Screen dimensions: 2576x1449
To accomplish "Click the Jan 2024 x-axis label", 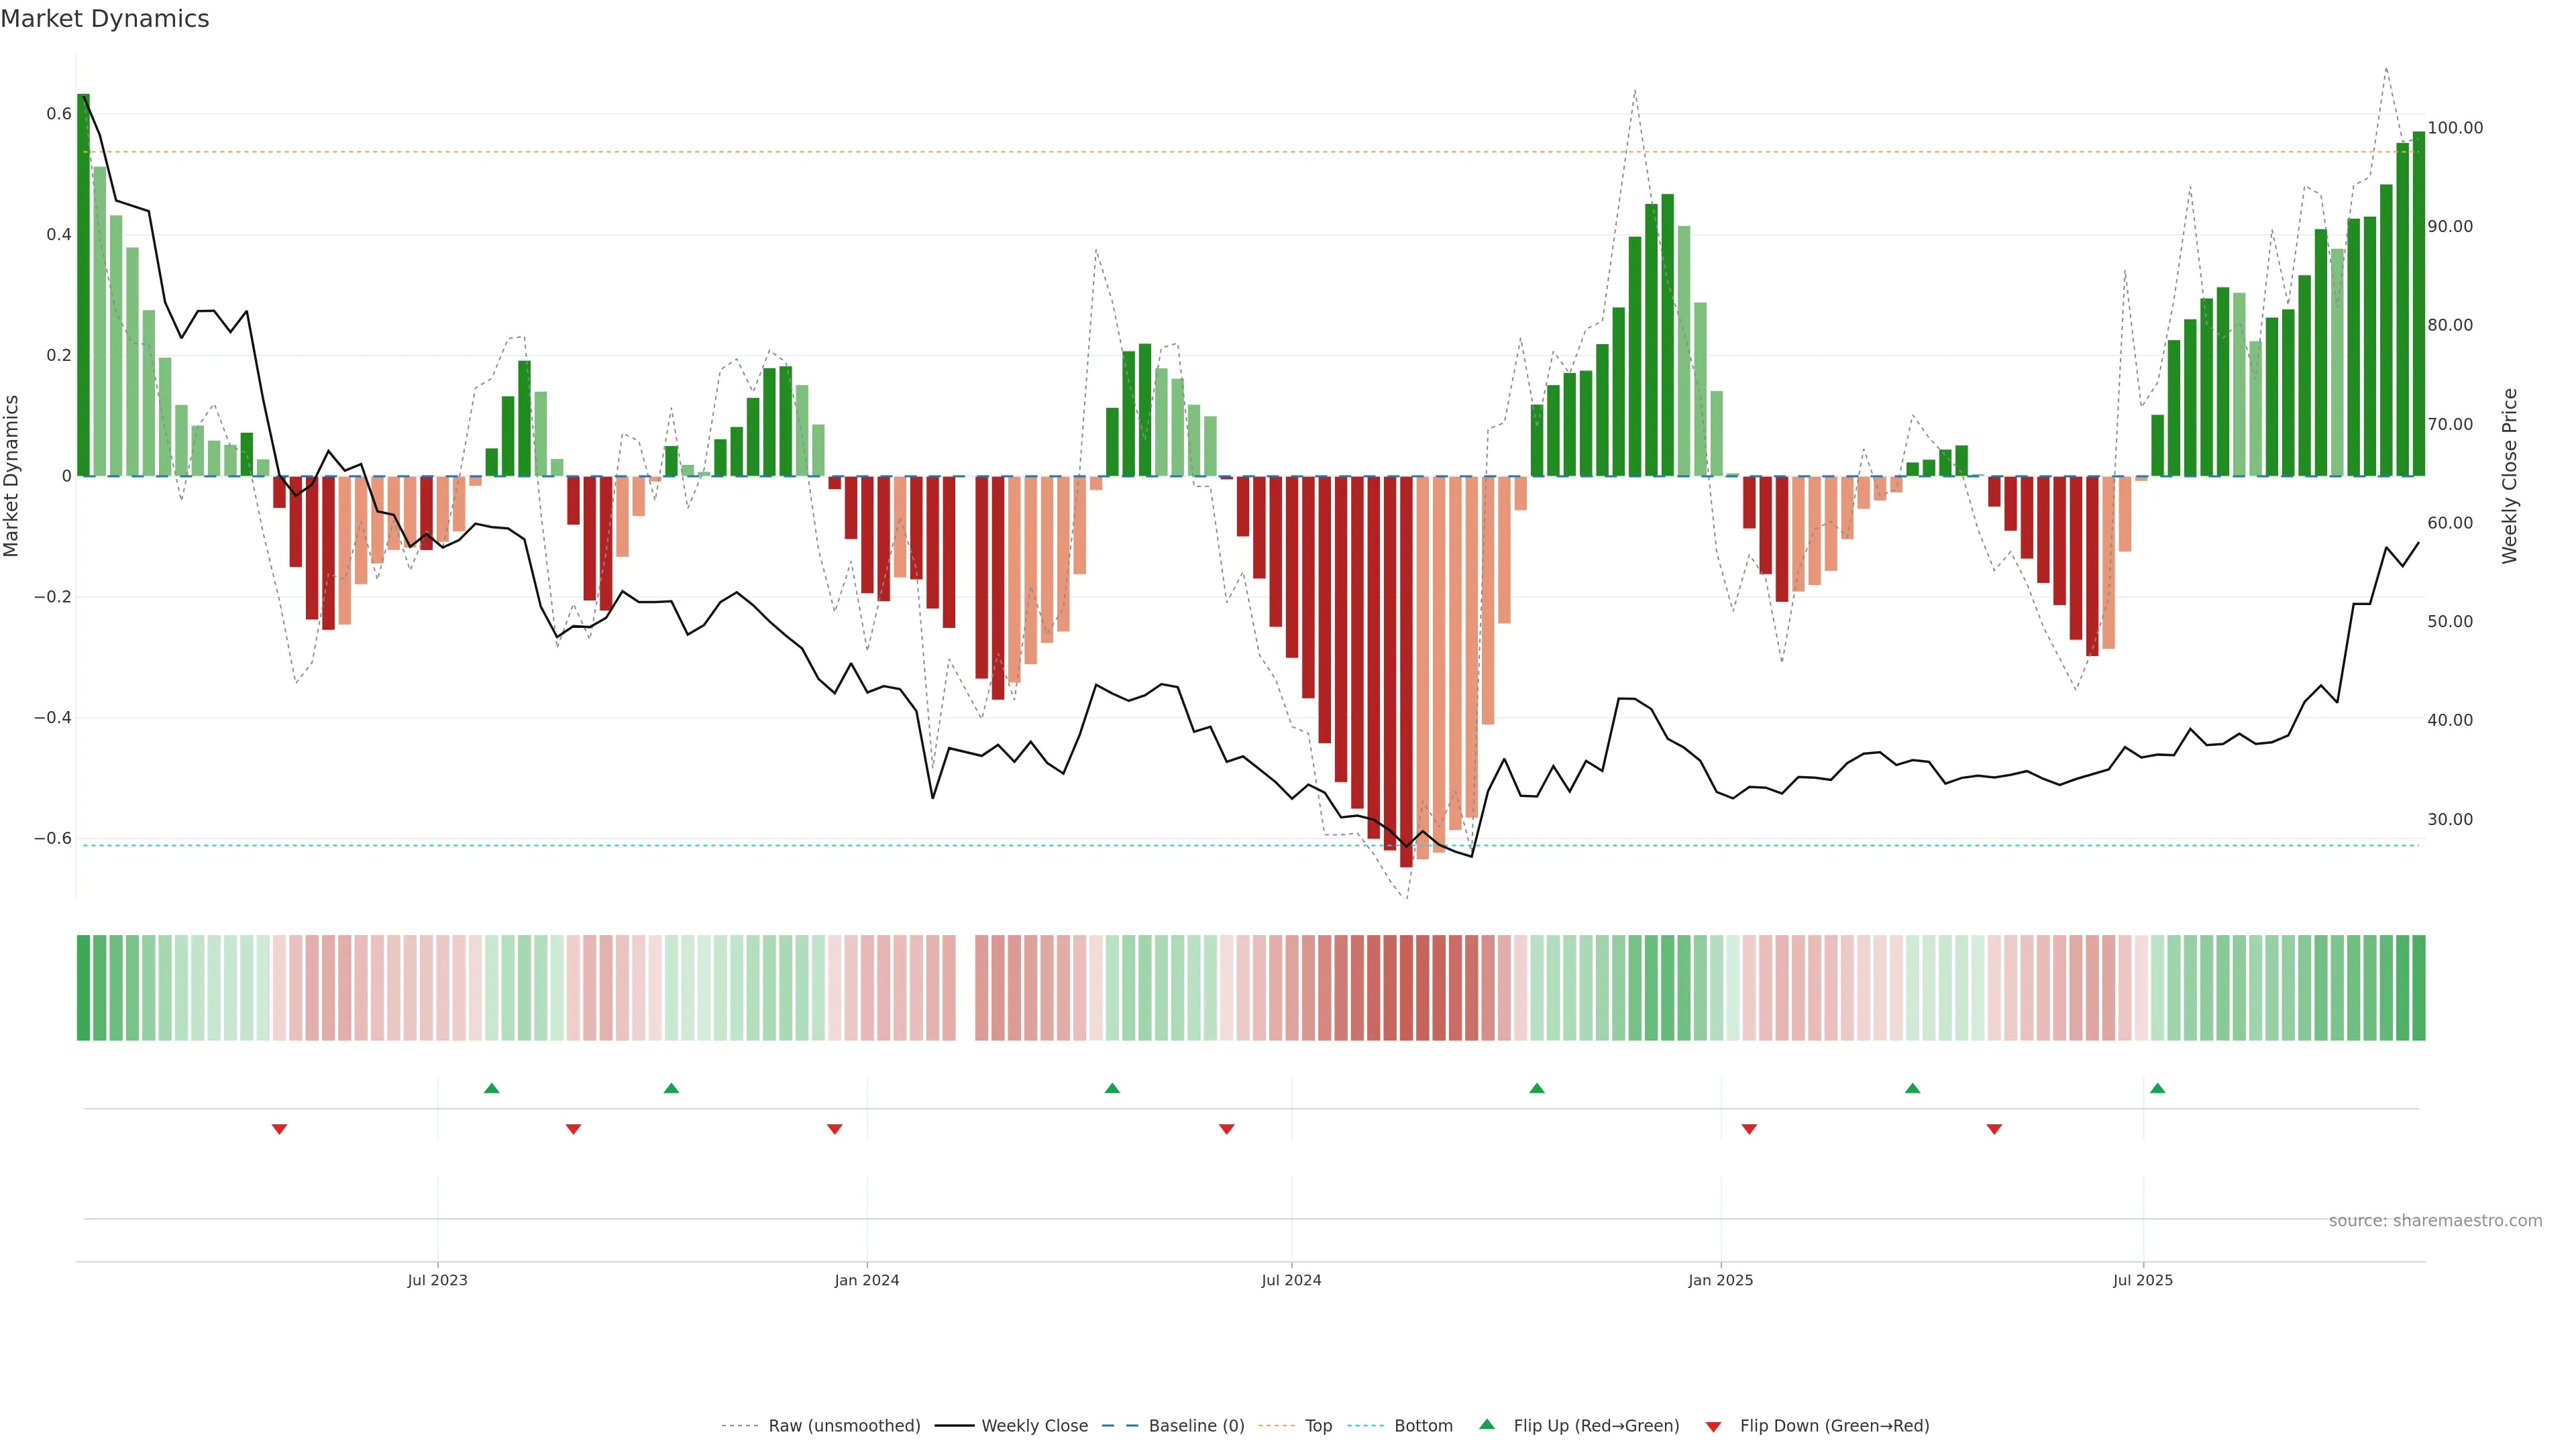I will tap(867, 1280).
